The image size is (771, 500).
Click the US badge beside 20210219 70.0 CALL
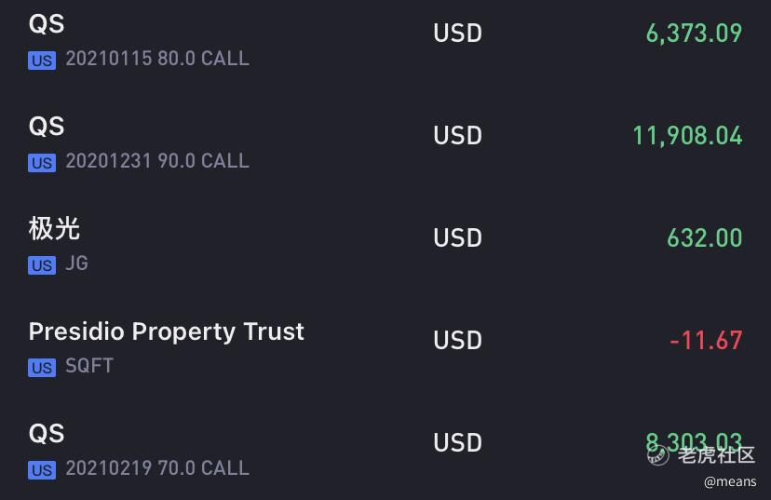tap(42, 470)
